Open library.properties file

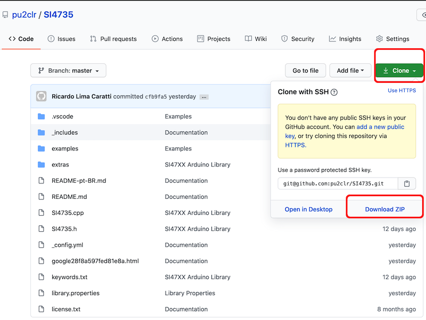click(76, 293)
